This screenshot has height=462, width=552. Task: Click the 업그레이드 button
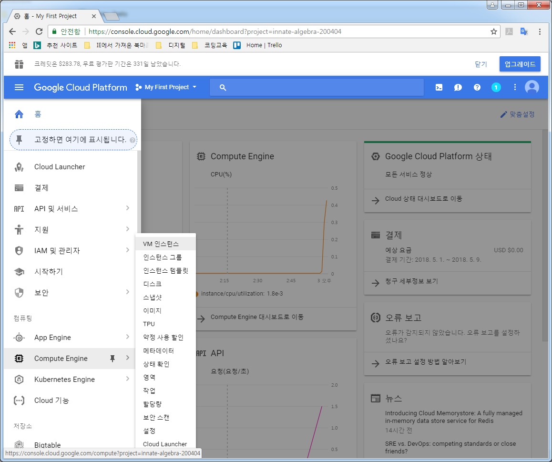(x=520, y=64)
